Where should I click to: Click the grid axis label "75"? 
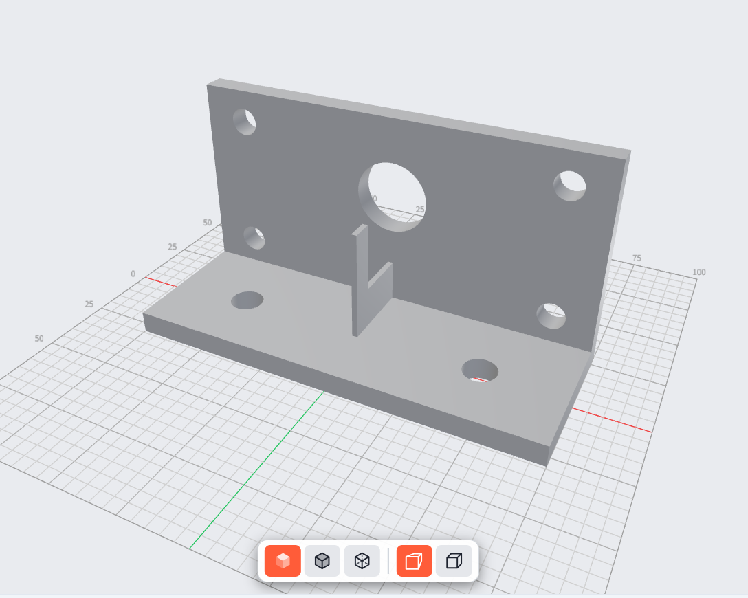pyautogui.click(x=637, y=258)
